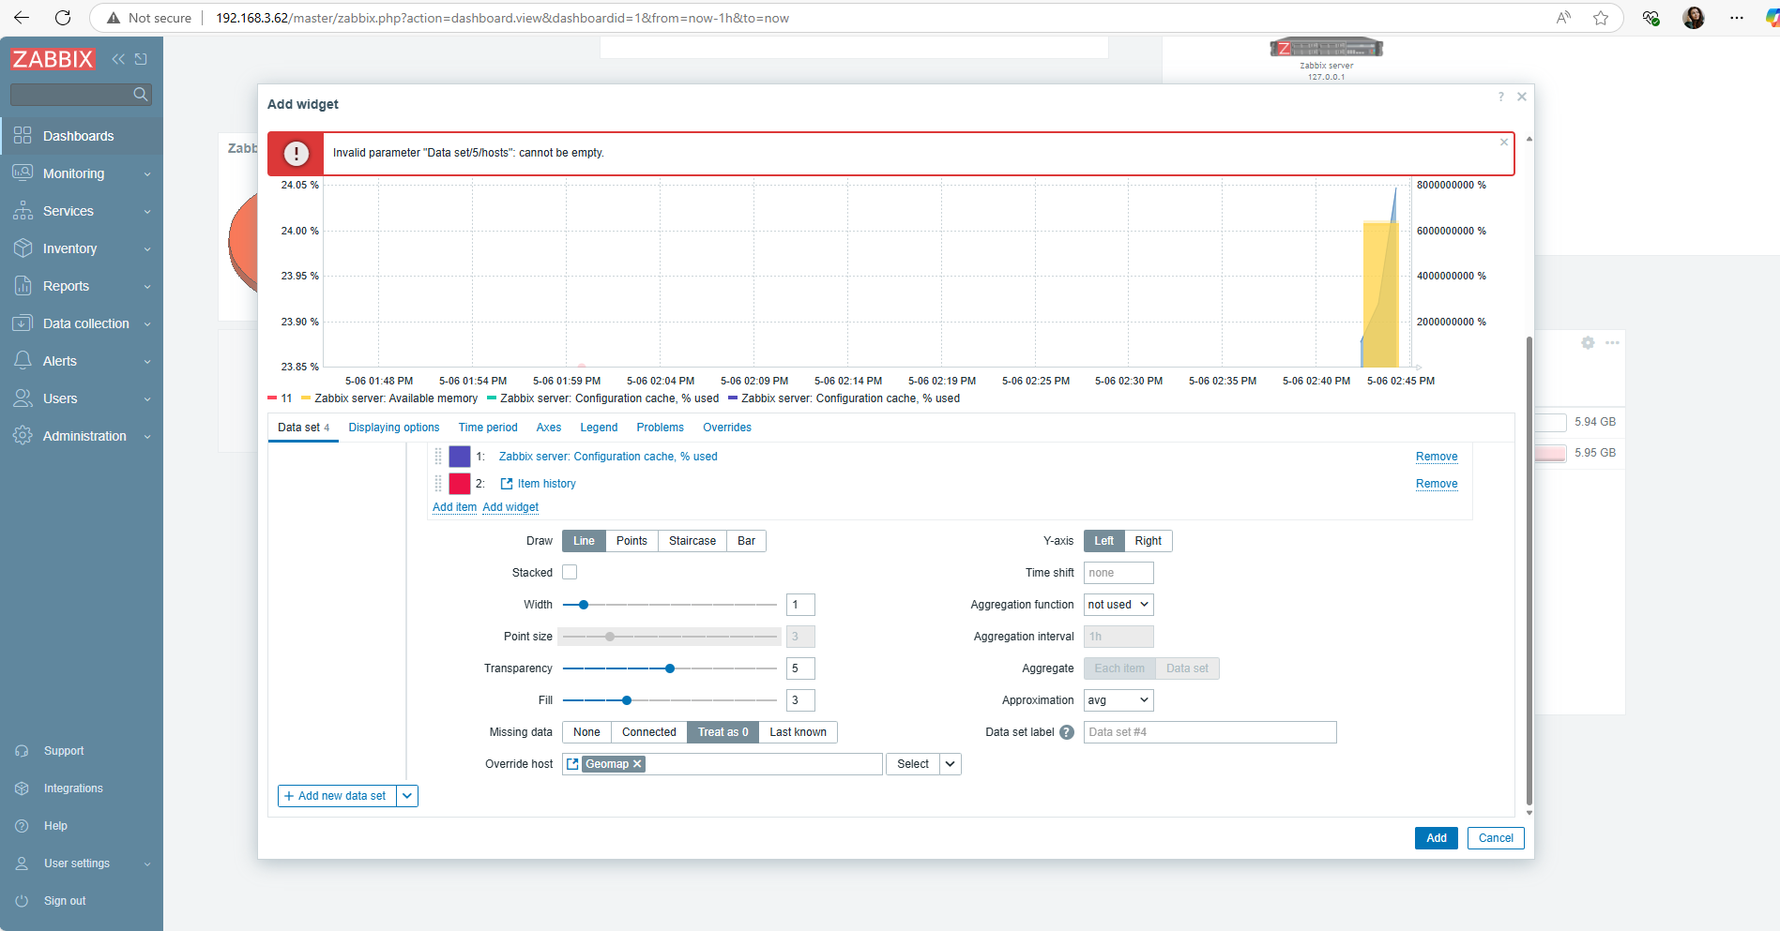Click the Help question mark icon in sidebar
The height and width of the screenshot is (931, 1780).
point(22,826)
